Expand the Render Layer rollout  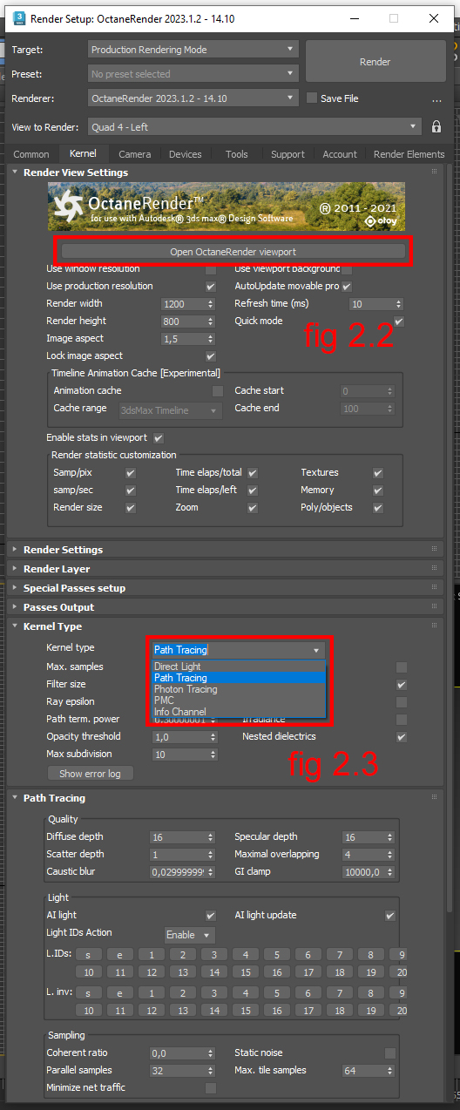pyautogui.click(x=226, y=569)
